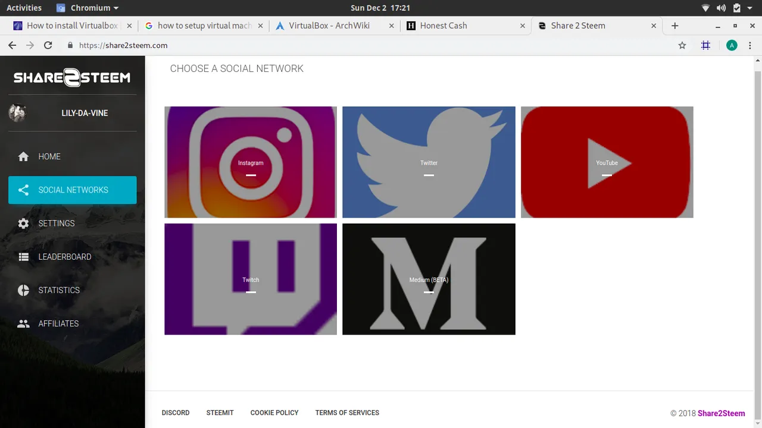Image resolution: width=762 pixels, height=428 pixels.
Task: Click the checkmark tray icon in top bar
Action: 737,8
